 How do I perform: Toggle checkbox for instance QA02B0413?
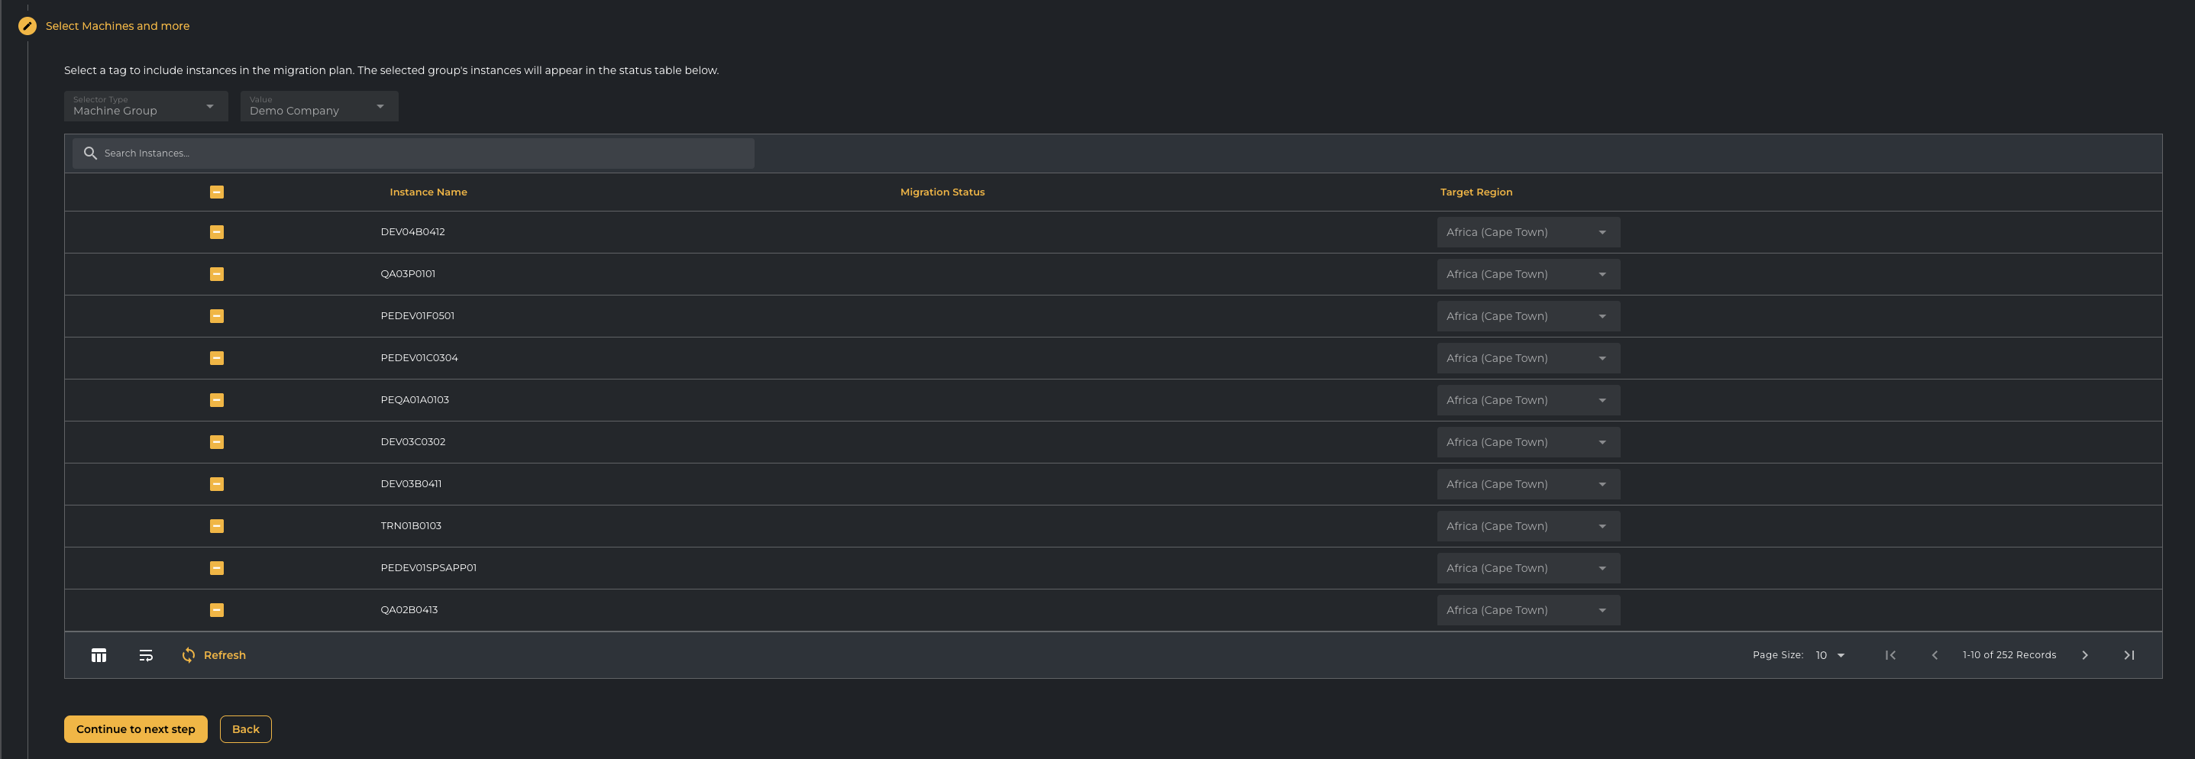[216, 610]
